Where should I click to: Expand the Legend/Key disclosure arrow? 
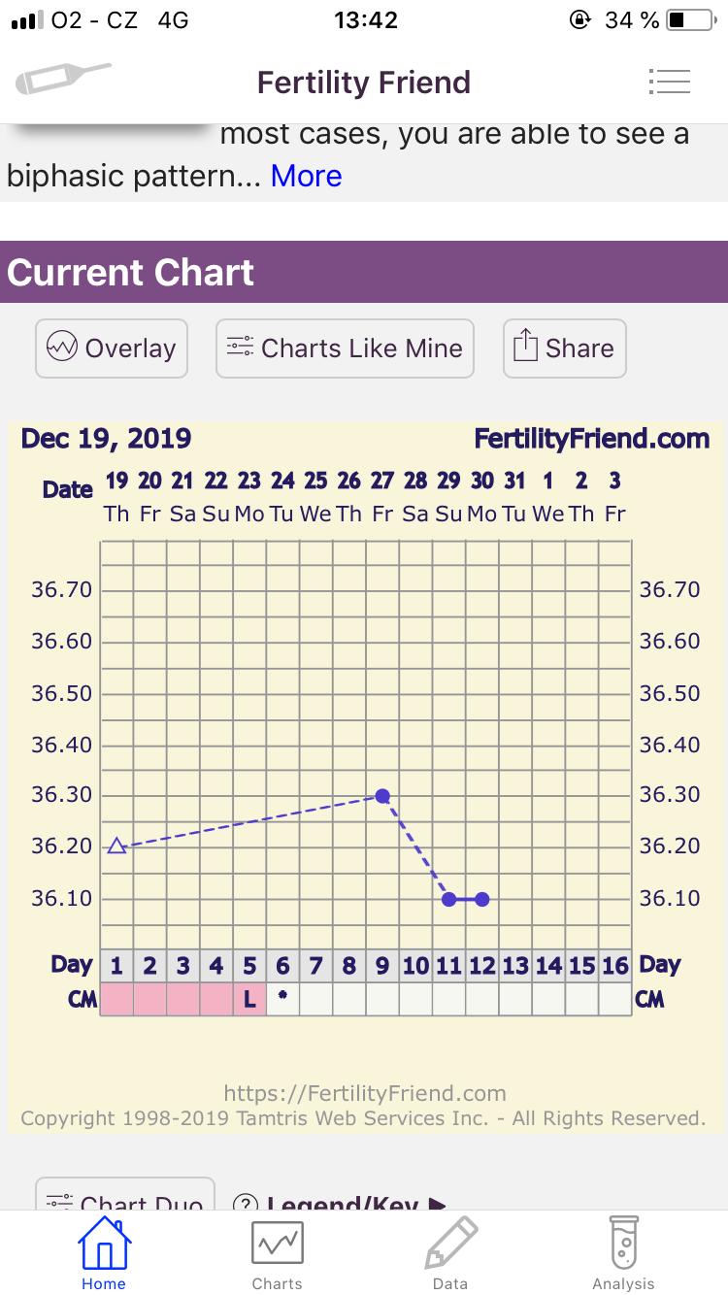pos(437,1204)
